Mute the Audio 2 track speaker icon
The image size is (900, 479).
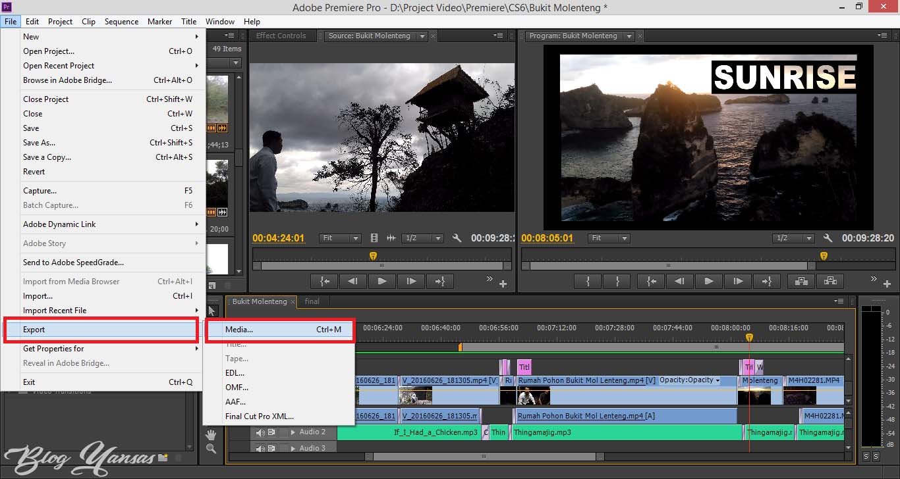[x=260, y=432]
